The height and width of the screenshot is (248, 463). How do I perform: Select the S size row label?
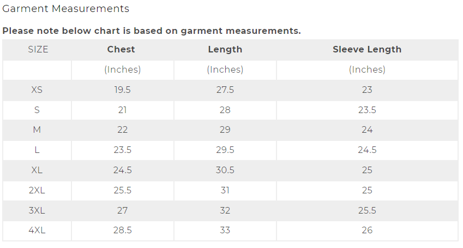point(37,110)
